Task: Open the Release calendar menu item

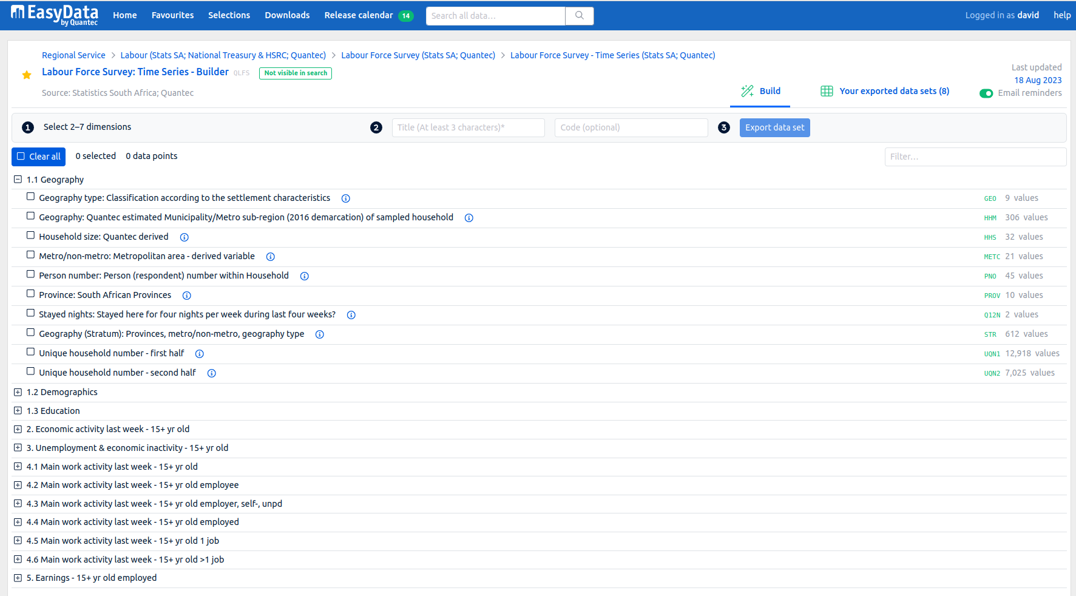Action: pyautogui.click(x=359, y=15)
